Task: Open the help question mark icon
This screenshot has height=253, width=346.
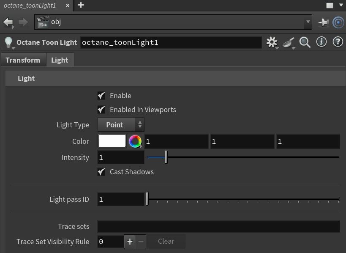Action: (x=338, y=42)
